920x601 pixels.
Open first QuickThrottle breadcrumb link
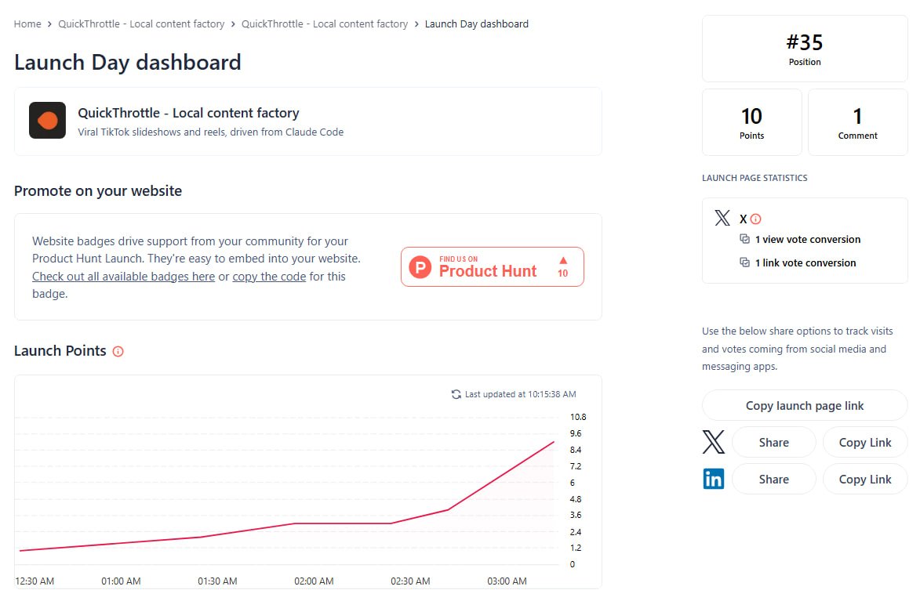tap(141, 24)
